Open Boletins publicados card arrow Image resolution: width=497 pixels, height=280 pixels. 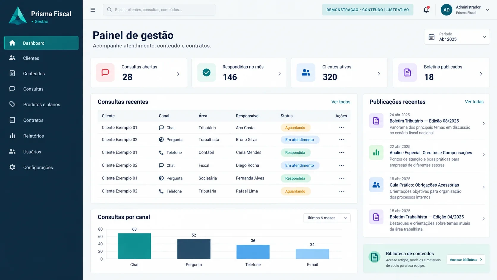click(481, 74)
